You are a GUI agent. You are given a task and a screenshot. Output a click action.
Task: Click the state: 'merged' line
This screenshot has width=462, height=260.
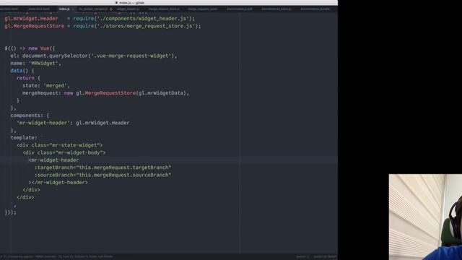46,85
